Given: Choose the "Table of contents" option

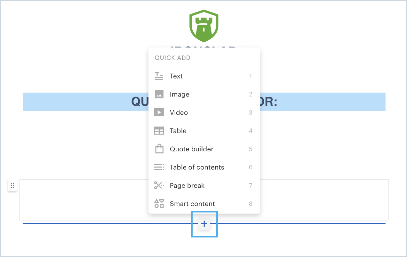Looking at the screenshot, I should click(197, 167).
